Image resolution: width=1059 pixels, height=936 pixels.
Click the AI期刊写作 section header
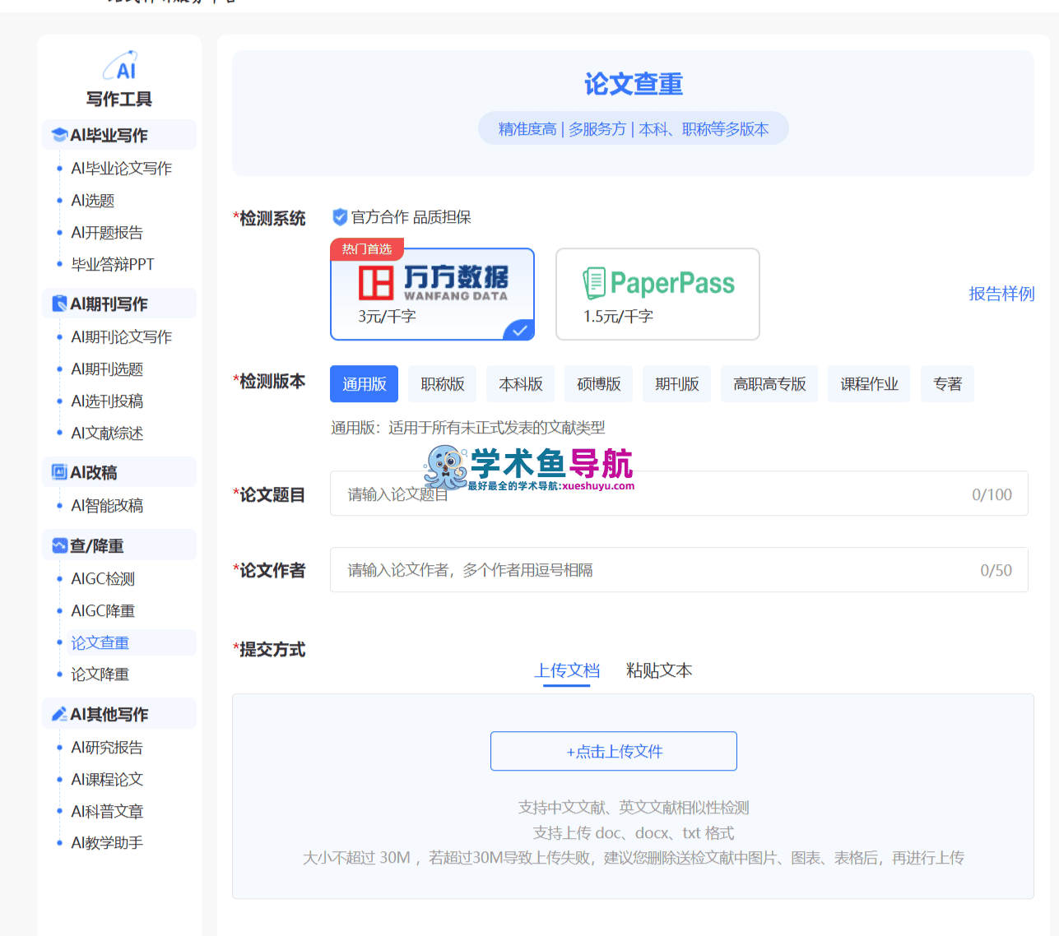point(119,304)
